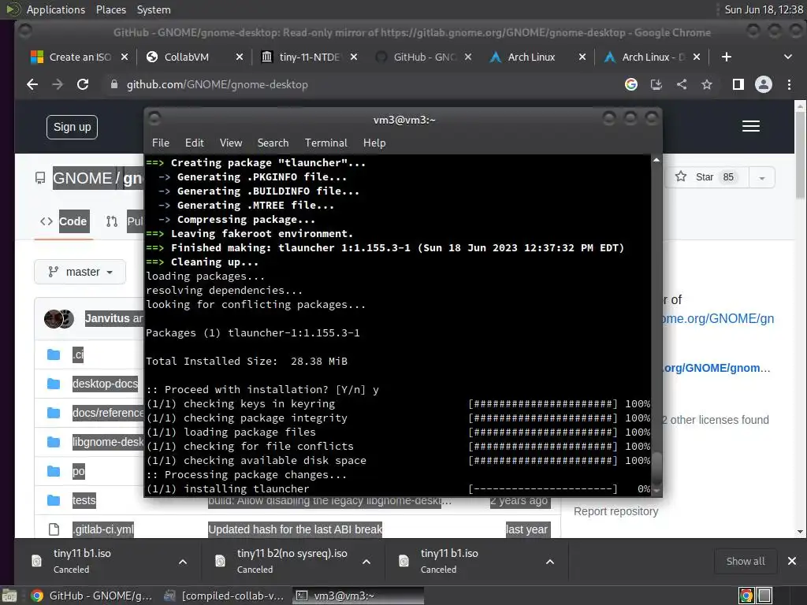Open Chrome side panel icon

(x=738, y=84)
